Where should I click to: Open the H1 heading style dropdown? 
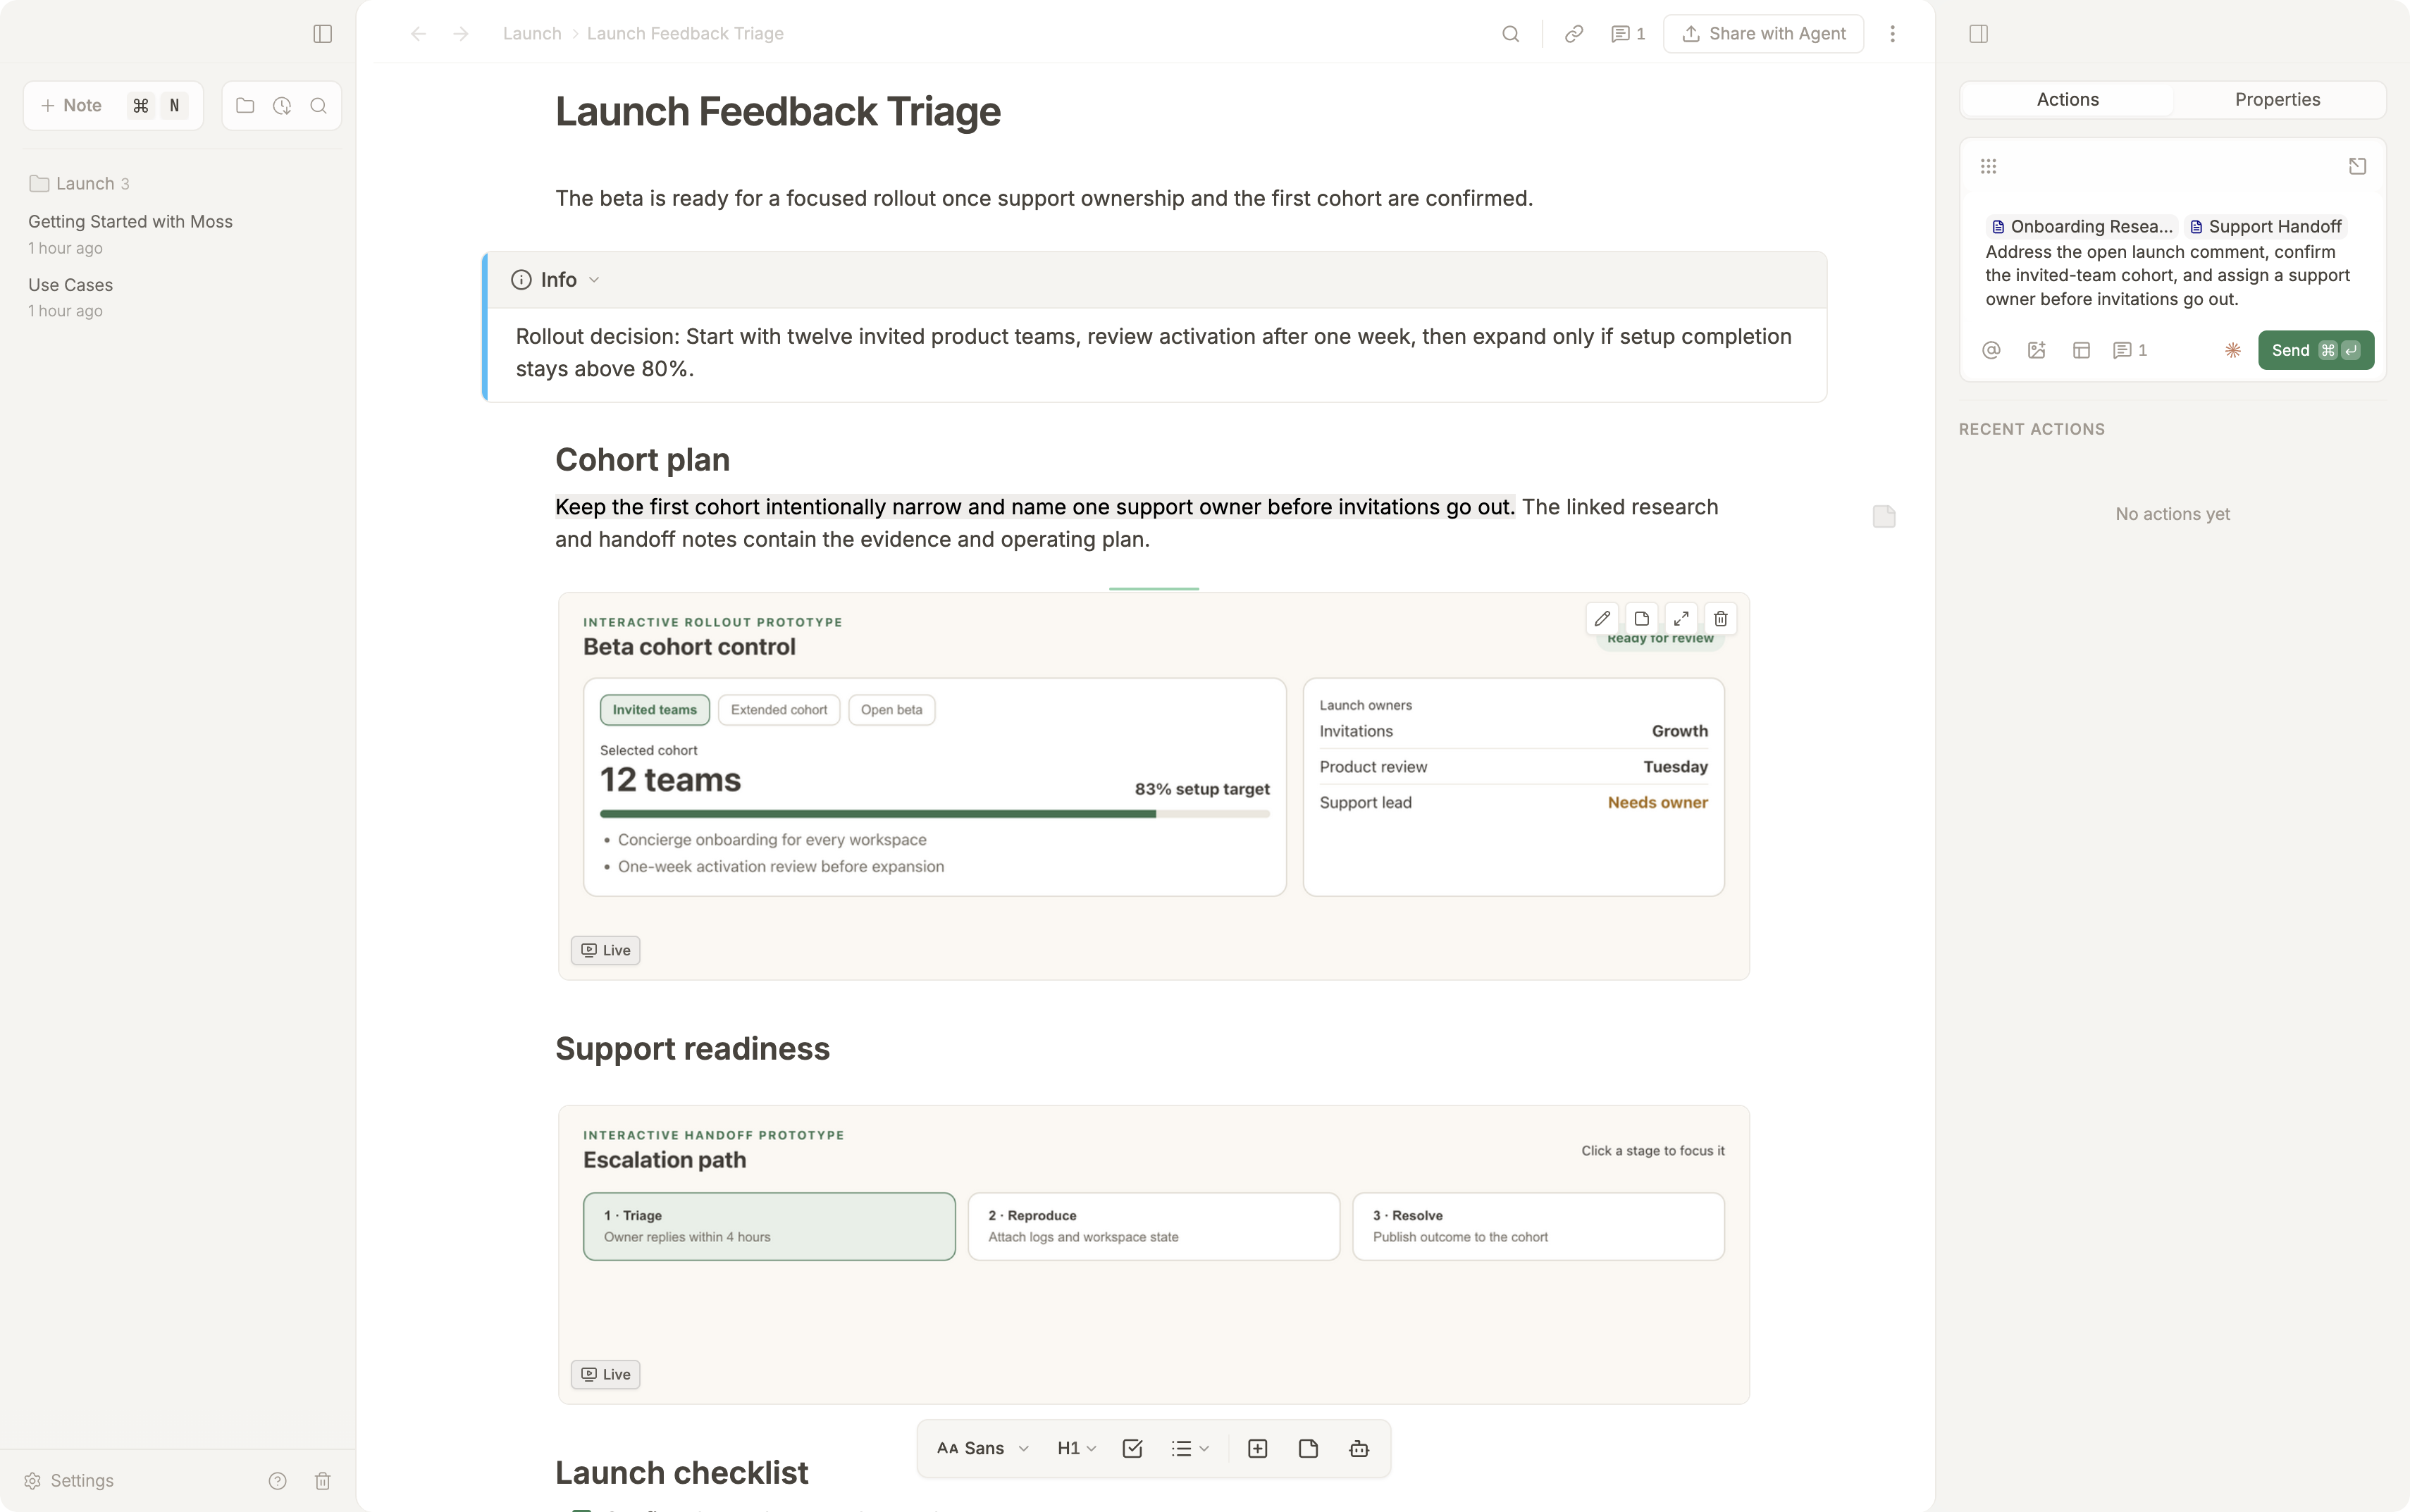pyautogui.click(x=1076, y=1449)
